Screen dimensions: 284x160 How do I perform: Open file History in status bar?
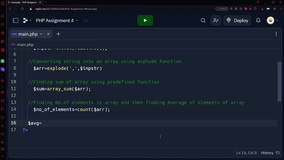(267, 153)
